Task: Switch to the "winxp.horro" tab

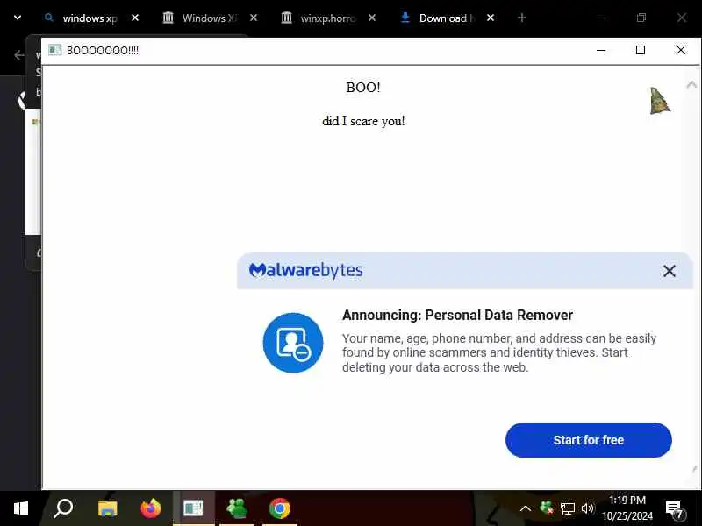Action: 319,18
